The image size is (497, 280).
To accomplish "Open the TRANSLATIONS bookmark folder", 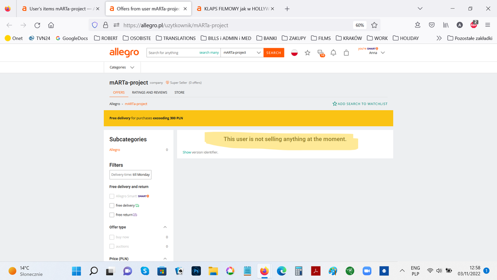I will click(x=176, y=38).
